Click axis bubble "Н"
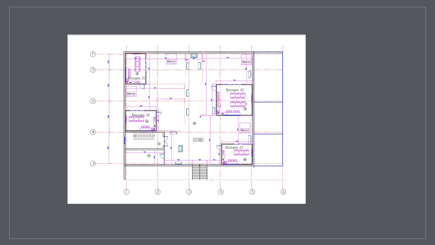The width and height of the screenshot is (435, 245). 93,101
